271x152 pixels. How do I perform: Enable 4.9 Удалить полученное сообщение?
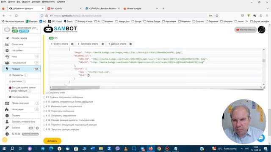coord(44,98)
